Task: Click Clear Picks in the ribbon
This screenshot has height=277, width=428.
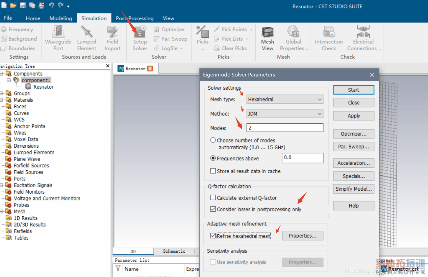Action: 230,48
